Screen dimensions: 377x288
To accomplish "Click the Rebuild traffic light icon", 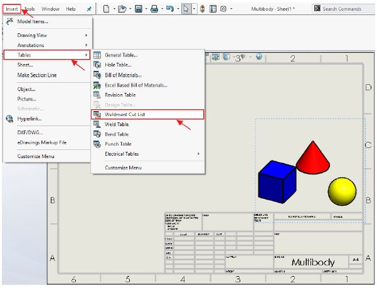I will [203, 9].
